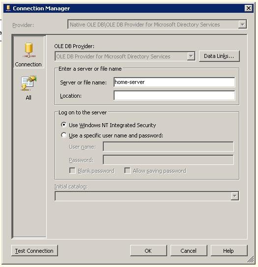The image size is (258, 267).
Task: Cancel the connection dialog
Action: click(189, 251)
